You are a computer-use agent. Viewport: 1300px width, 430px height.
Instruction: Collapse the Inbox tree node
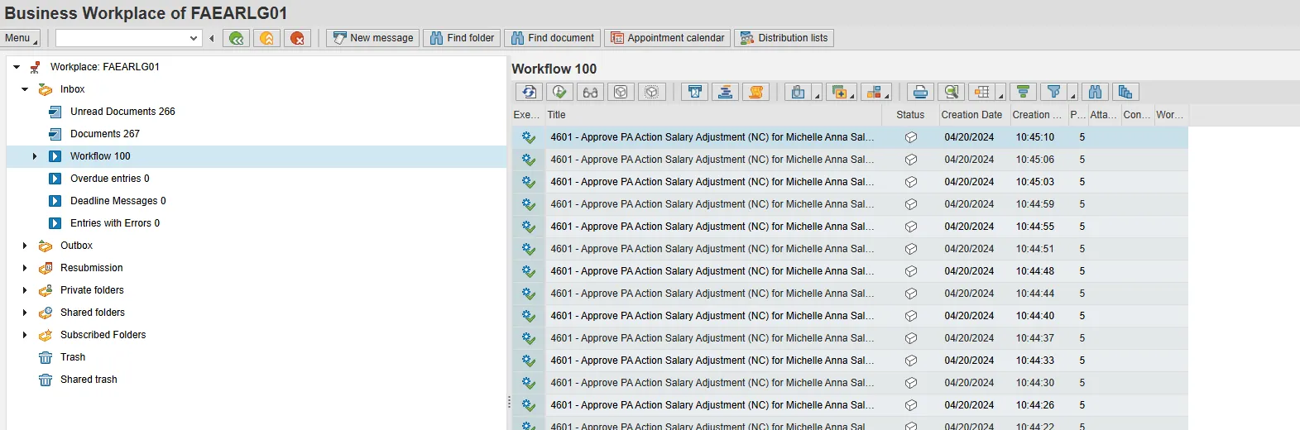click(x=25, y=89)
